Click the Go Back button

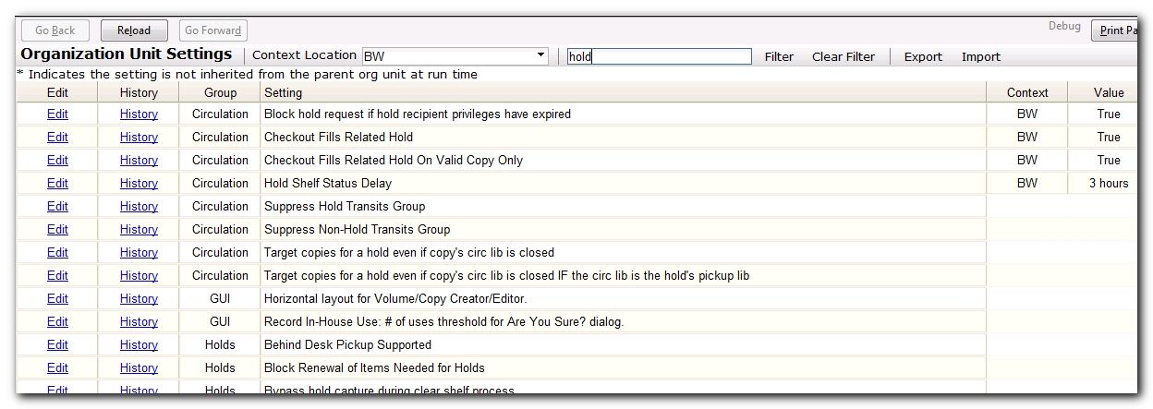click(55, 30)
